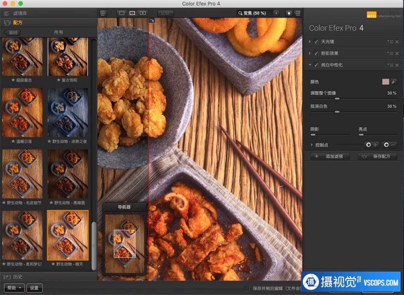Click the recipe list scrollbar
404x295 pixels.
94,246
